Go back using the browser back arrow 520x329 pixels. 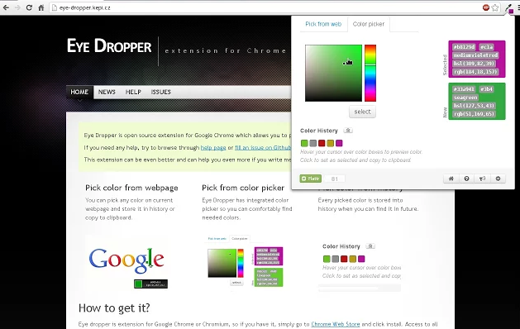[x=6, y=7]
